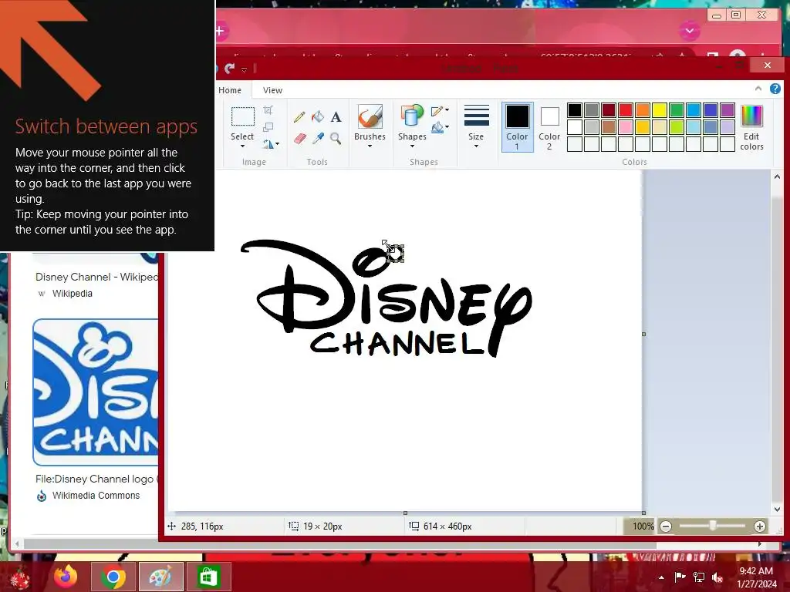Pick the yellow color swatch

coord(660,110)
